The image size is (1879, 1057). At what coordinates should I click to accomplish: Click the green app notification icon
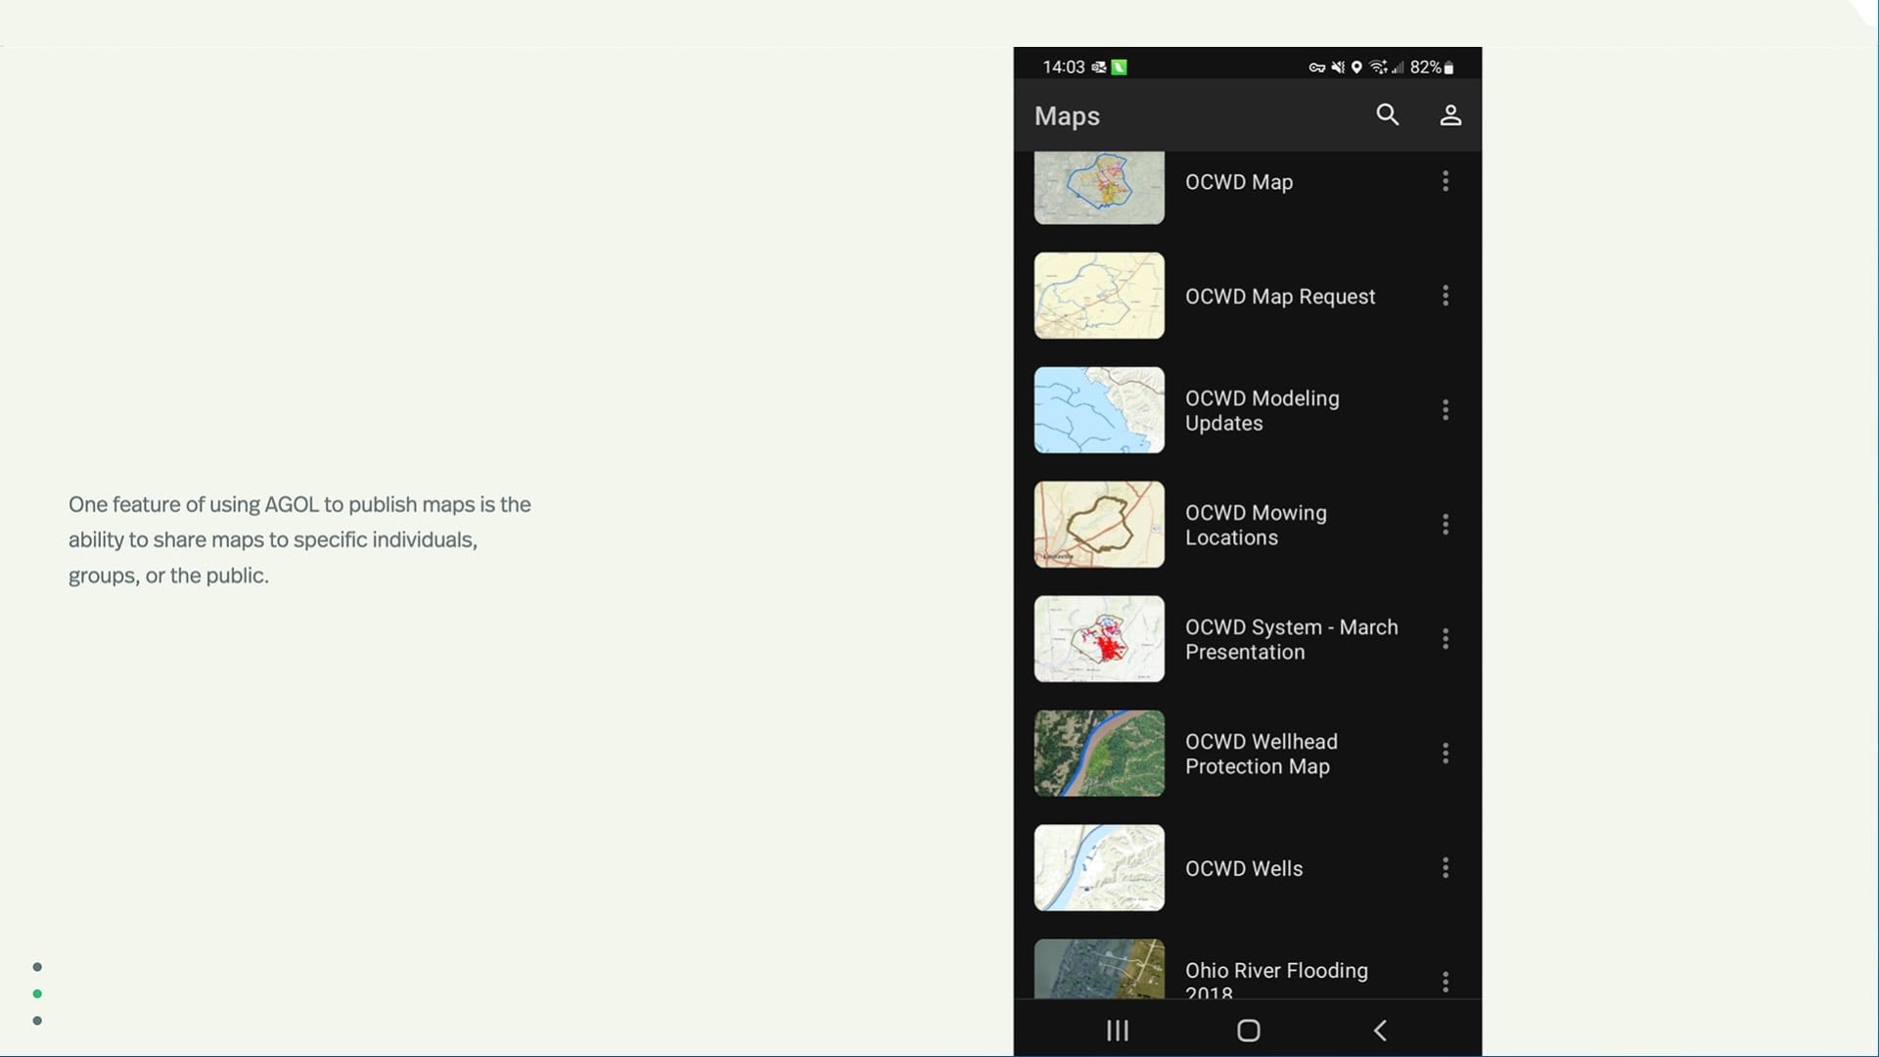click(x=1120, y=68)
